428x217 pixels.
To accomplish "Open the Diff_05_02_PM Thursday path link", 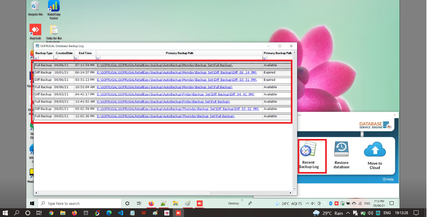I will click(178, 109).
